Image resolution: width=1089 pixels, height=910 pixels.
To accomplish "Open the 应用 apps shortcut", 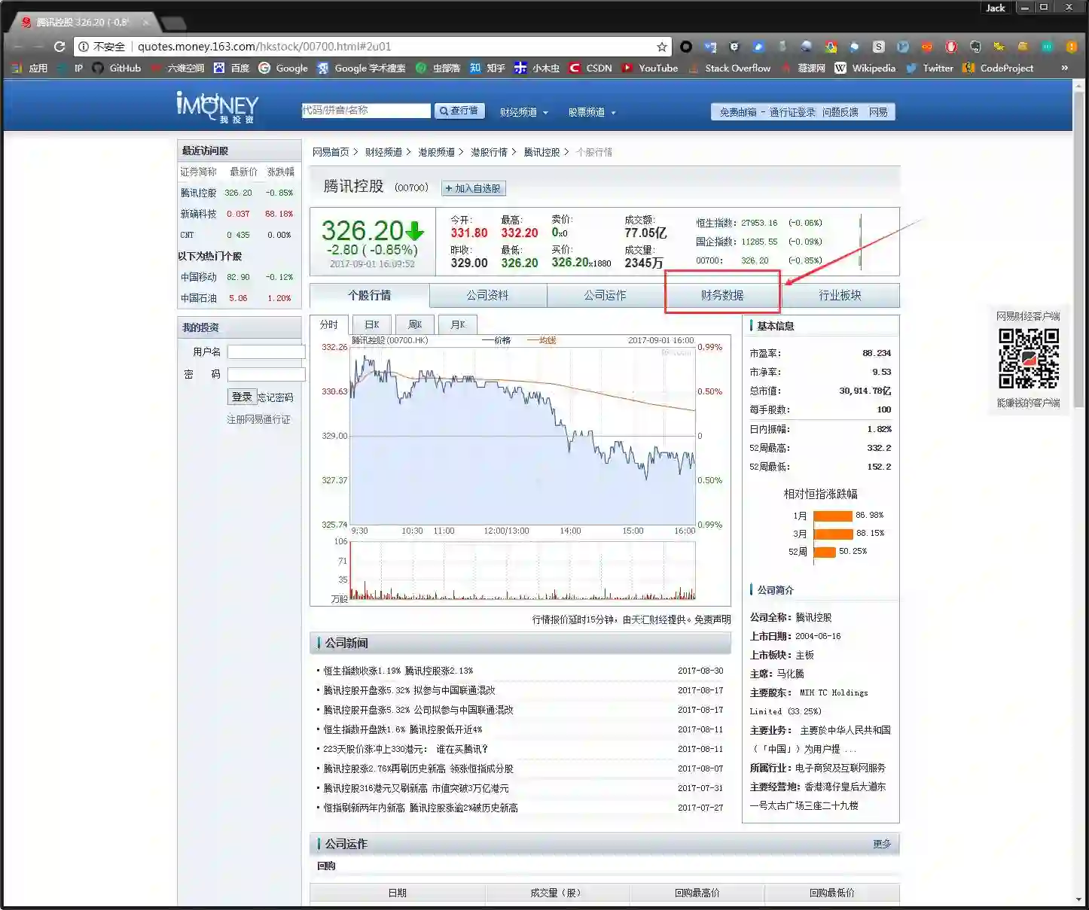I will (x=30, y=68).
